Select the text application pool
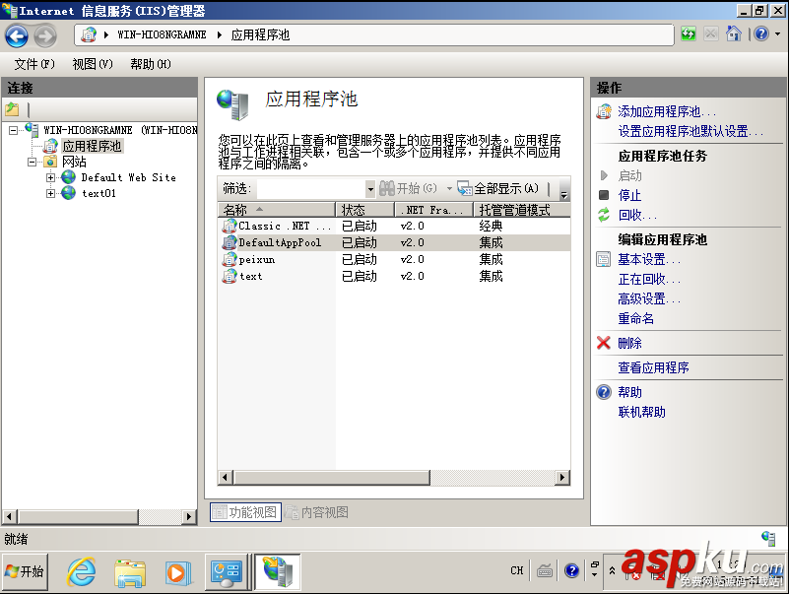789x594 pixels. pyautogui.click(x=394, y=276)
